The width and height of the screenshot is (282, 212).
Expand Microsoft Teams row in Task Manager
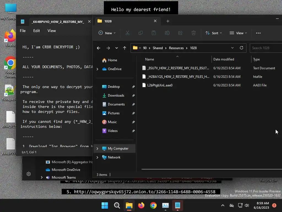coord(42,177)
